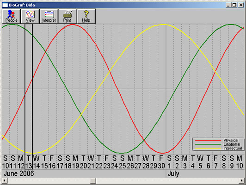This screenshot has width=246, height=185.
Task: Minimize the BioGraf window
Action: tap(228, 5)
